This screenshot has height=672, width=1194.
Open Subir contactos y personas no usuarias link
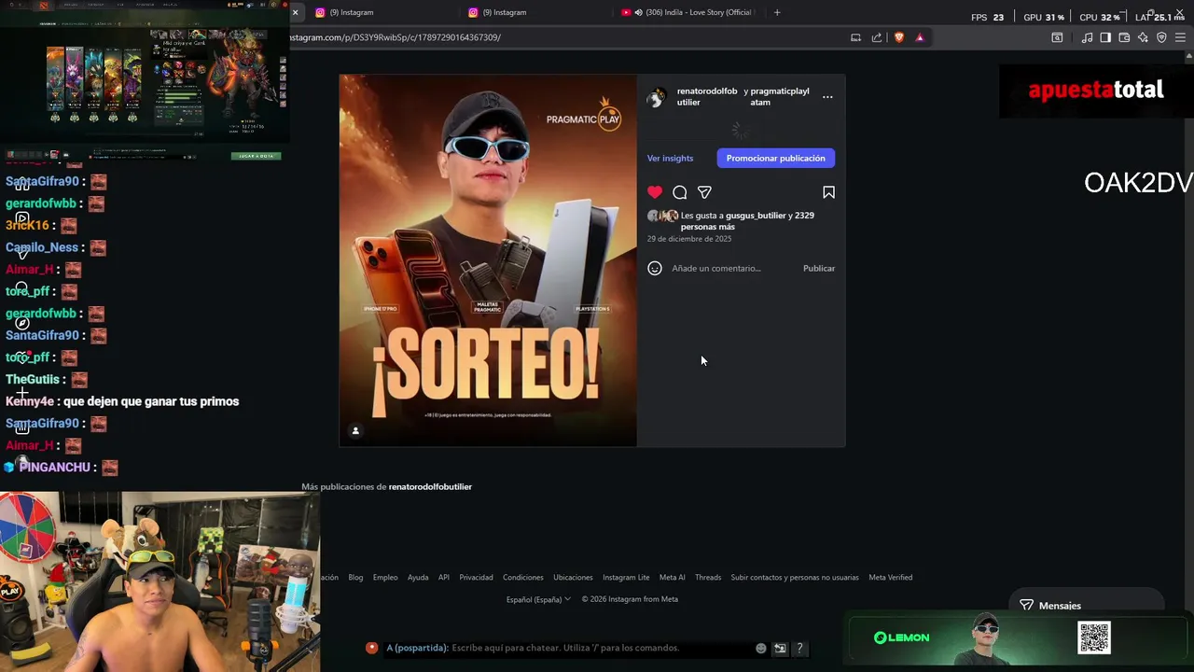click(795, 577)
